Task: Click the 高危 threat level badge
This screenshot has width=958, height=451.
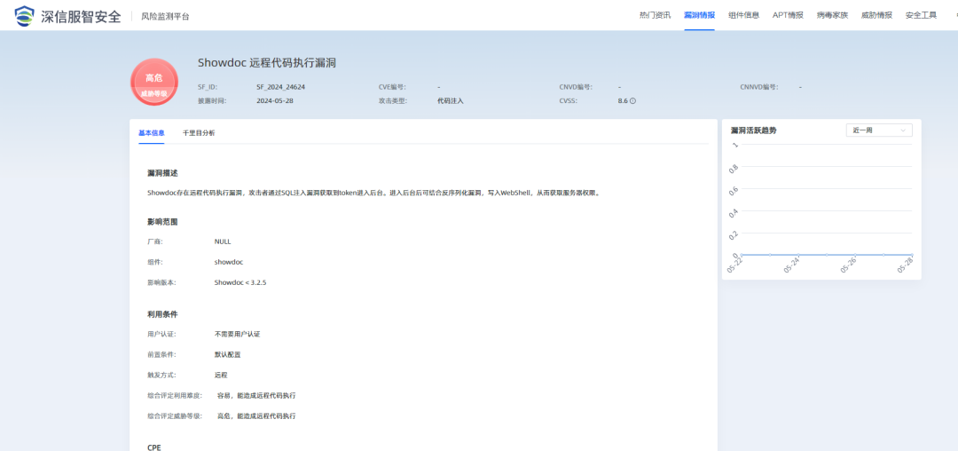Action: 154,83
